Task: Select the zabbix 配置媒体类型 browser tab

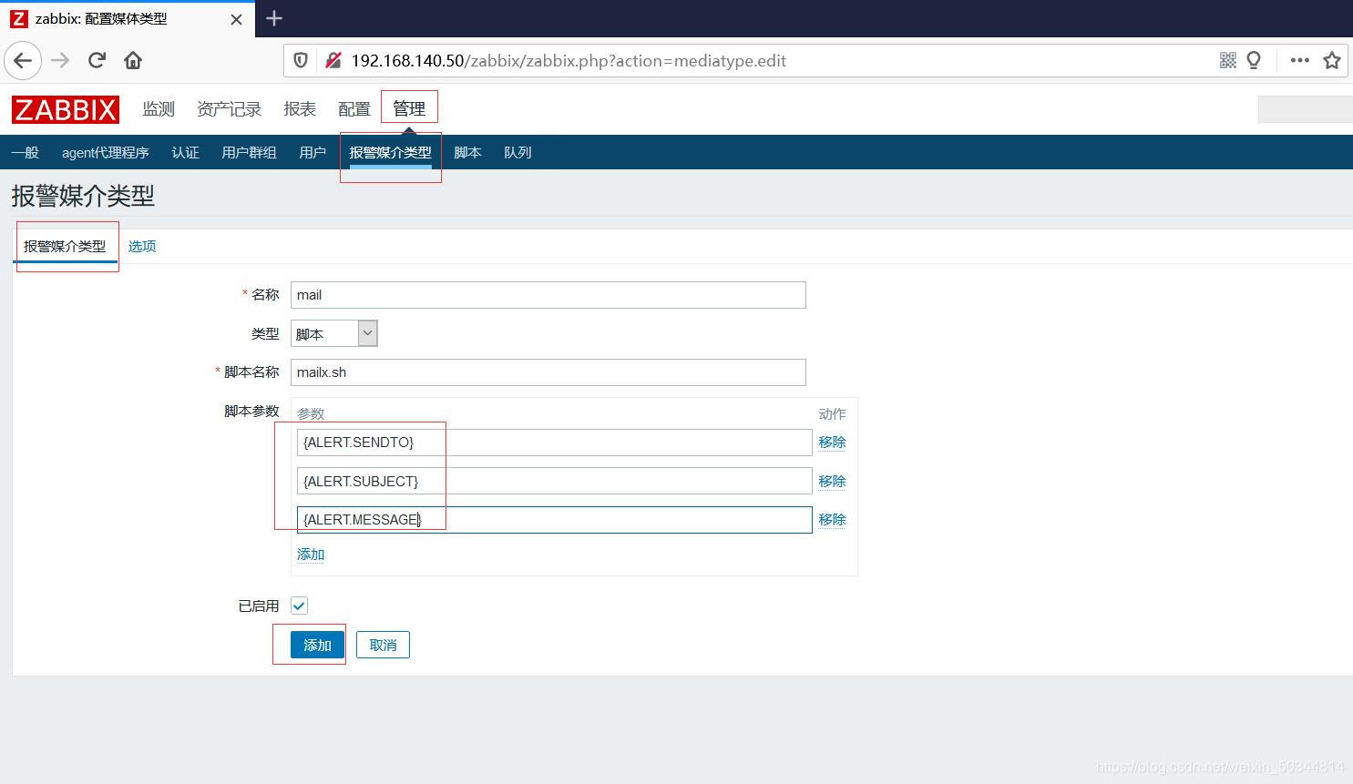Action: [x=128, y=18]
